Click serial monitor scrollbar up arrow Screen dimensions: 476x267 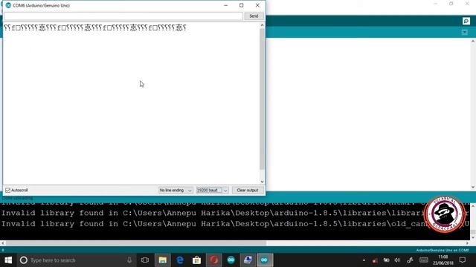[x=262, y=25]
